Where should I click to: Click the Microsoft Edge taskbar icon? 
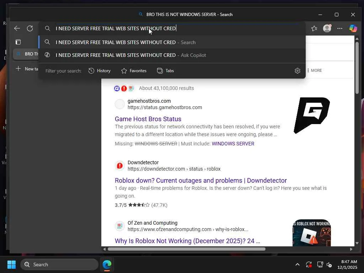pos(107,264)
